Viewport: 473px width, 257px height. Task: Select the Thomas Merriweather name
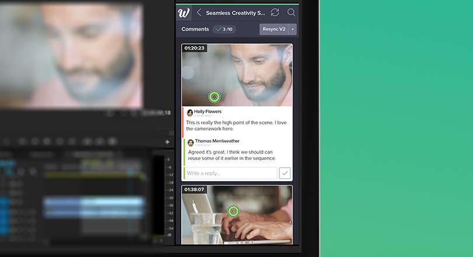pos(217,141)
